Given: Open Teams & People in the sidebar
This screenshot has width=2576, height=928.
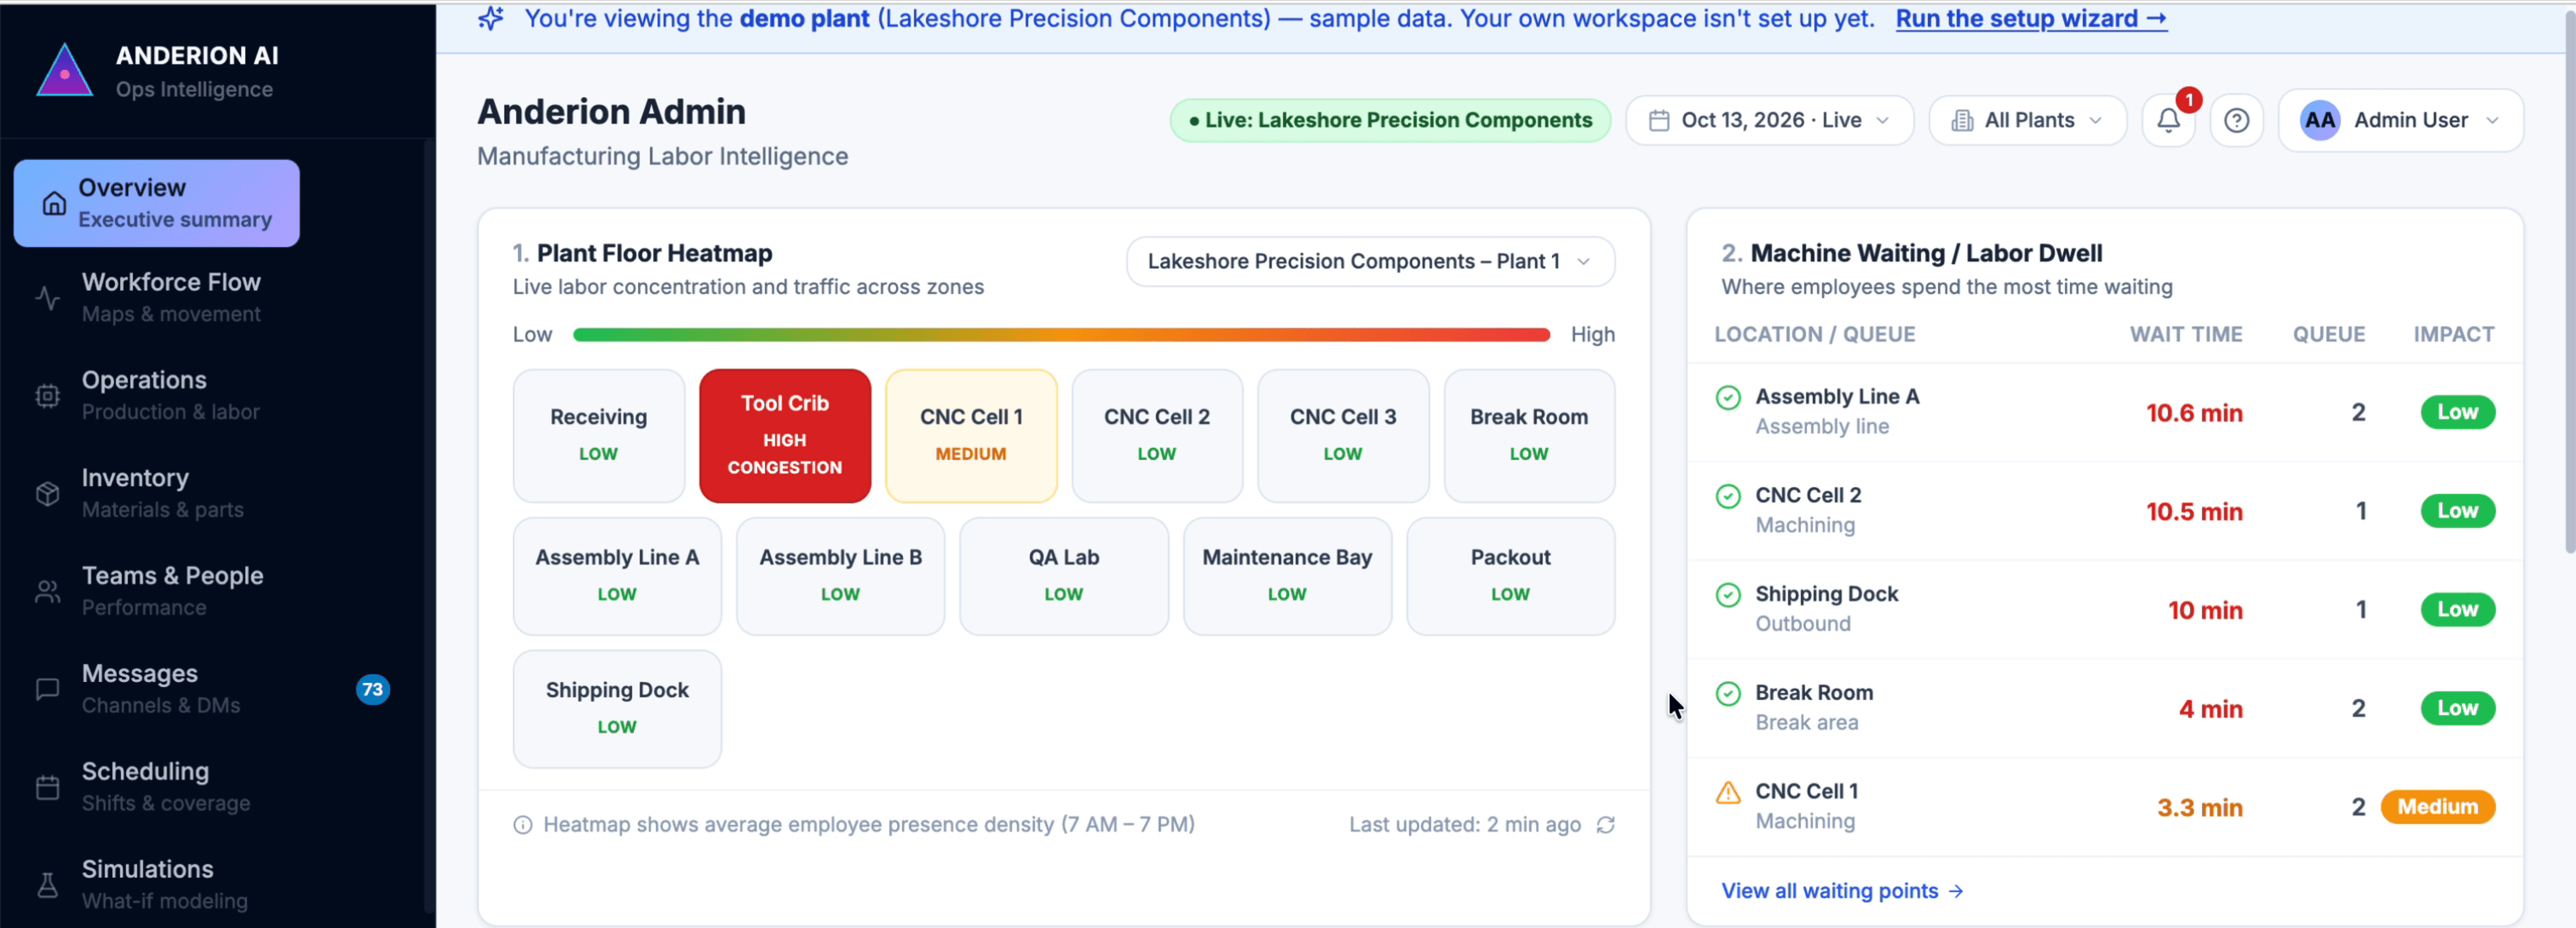Looking at the screenshot, I should pos(170,592).
